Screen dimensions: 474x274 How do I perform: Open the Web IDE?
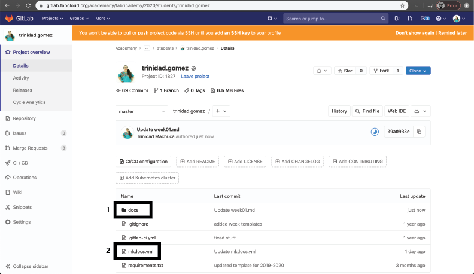(x=397, y=111)
